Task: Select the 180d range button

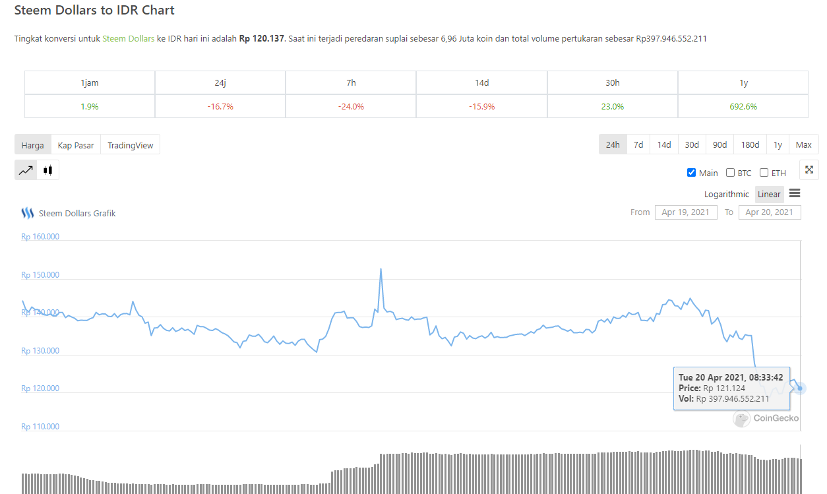Action: coord(750,144)
